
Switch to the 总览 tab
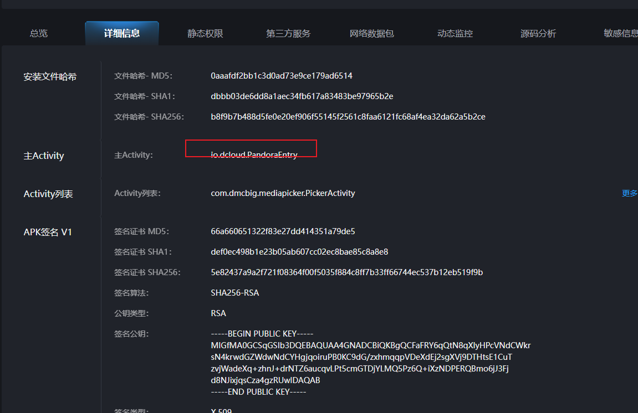pyautogui.click(x=39, y=34)
